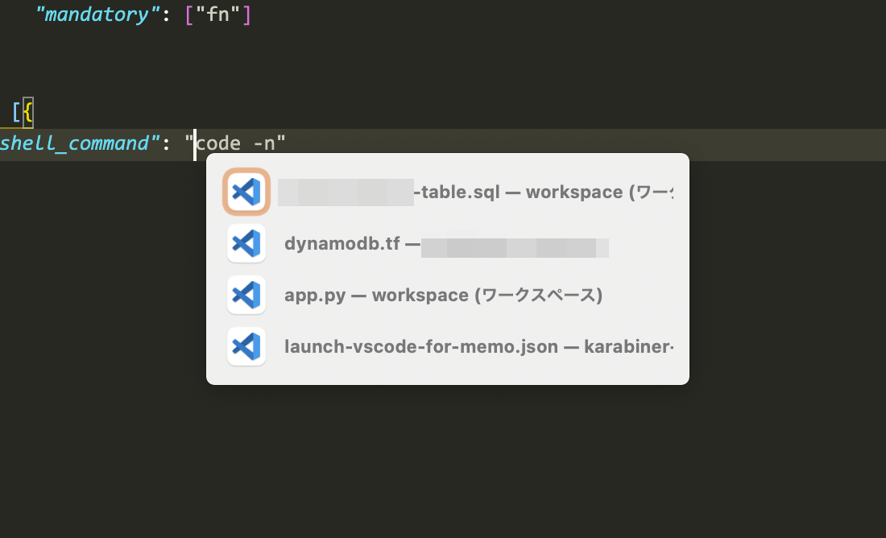The width and height of the screenshot is (886, 538).
Task: Click the "mandatory" key in the editor
Action: tap(98, 14)
